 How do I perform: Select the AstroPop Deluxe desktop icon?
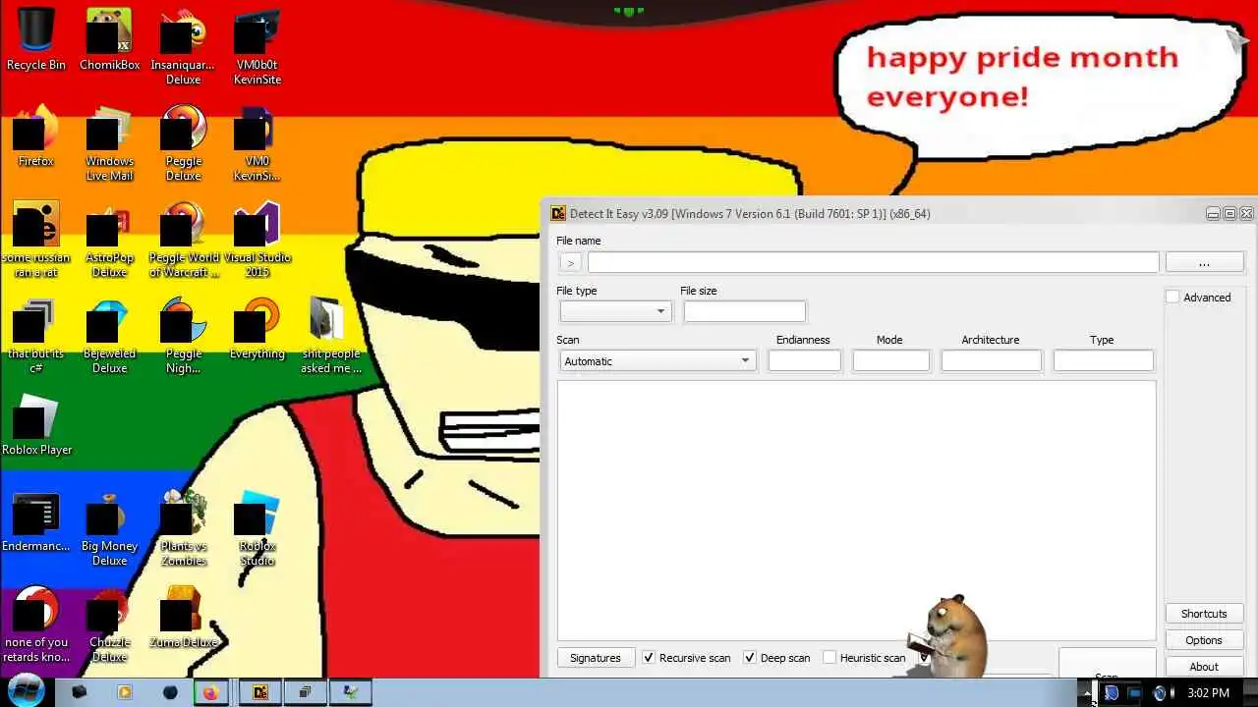pos(109,239)
